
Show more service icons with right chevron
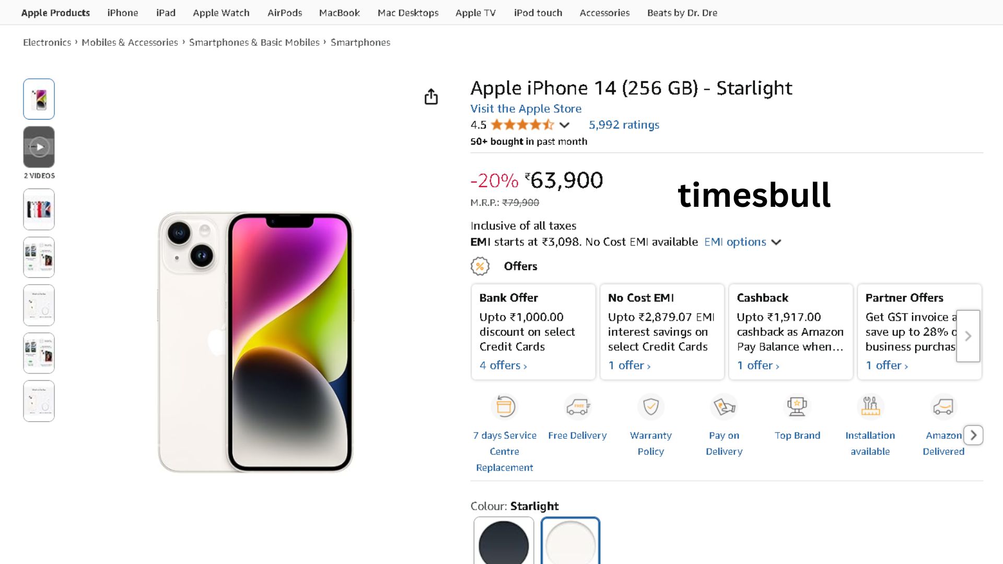click(973, 435)
